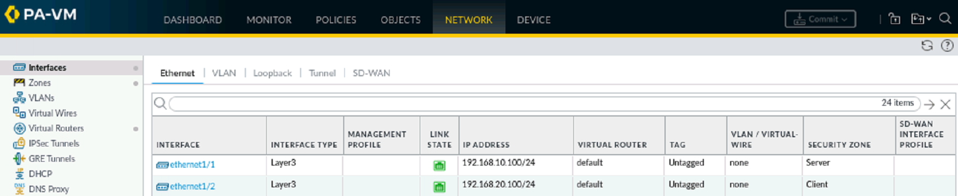
Task: Click the ethernet1/2 interface icon
Action: click(x=162, y=187)
